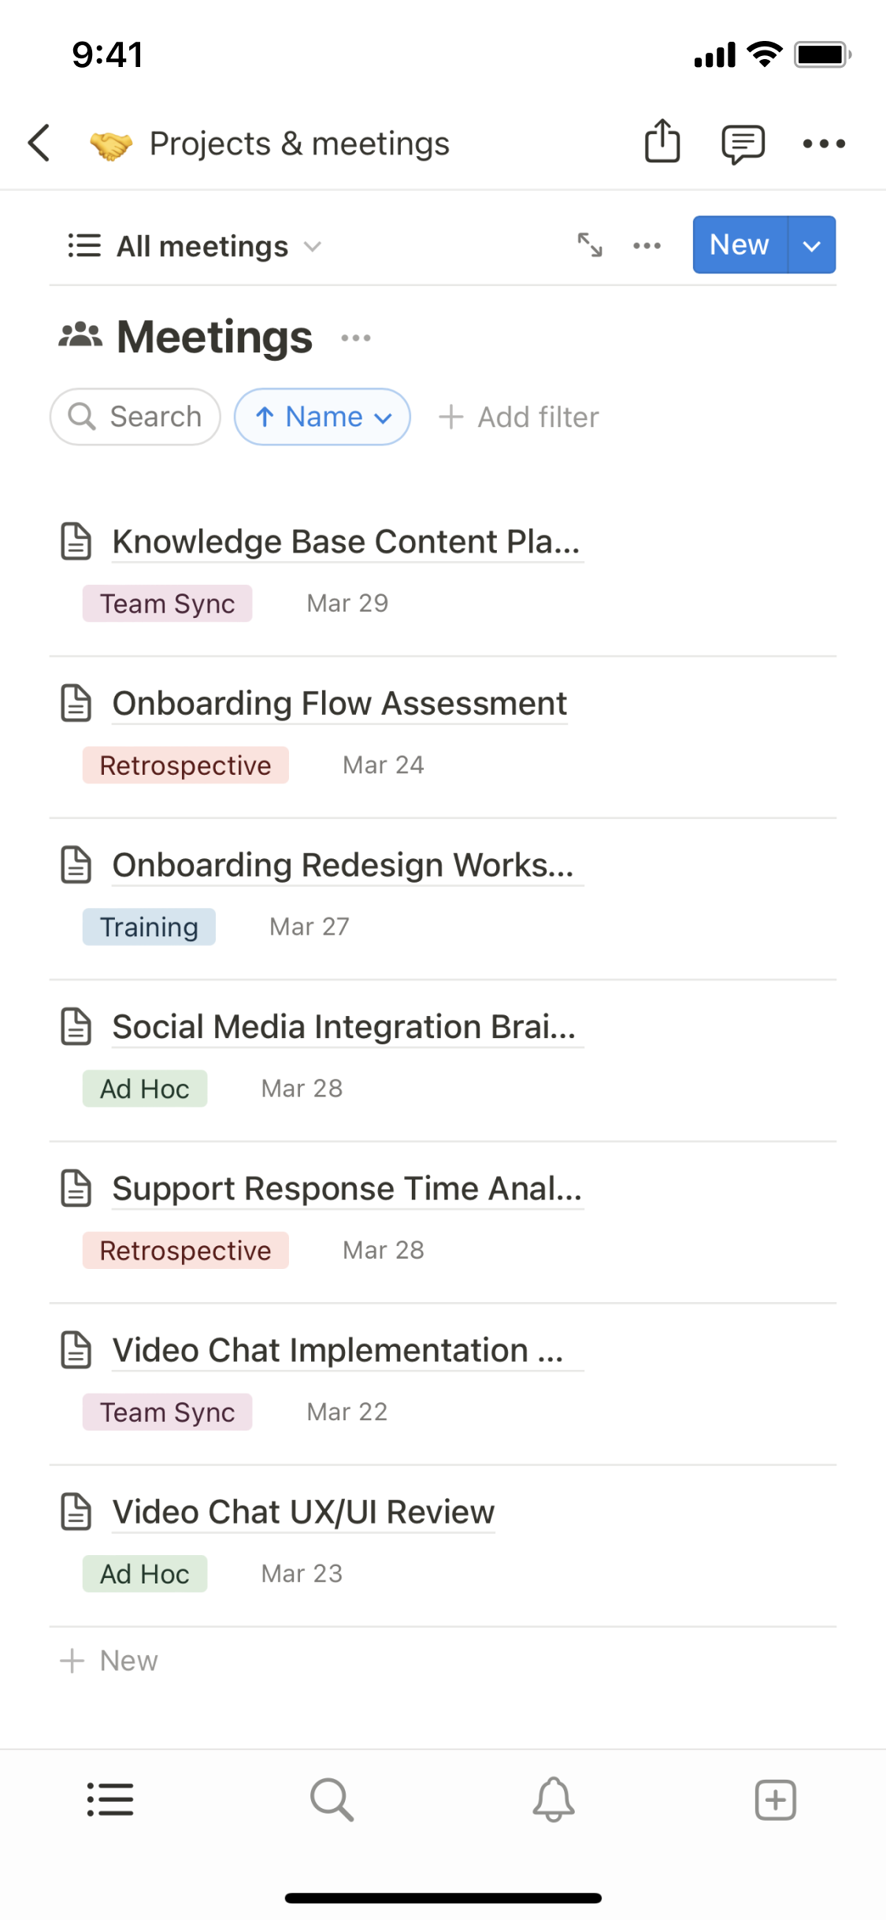Tap Add filter
The height and width of the screenshot is (1920, 886).
coord(519,417)
